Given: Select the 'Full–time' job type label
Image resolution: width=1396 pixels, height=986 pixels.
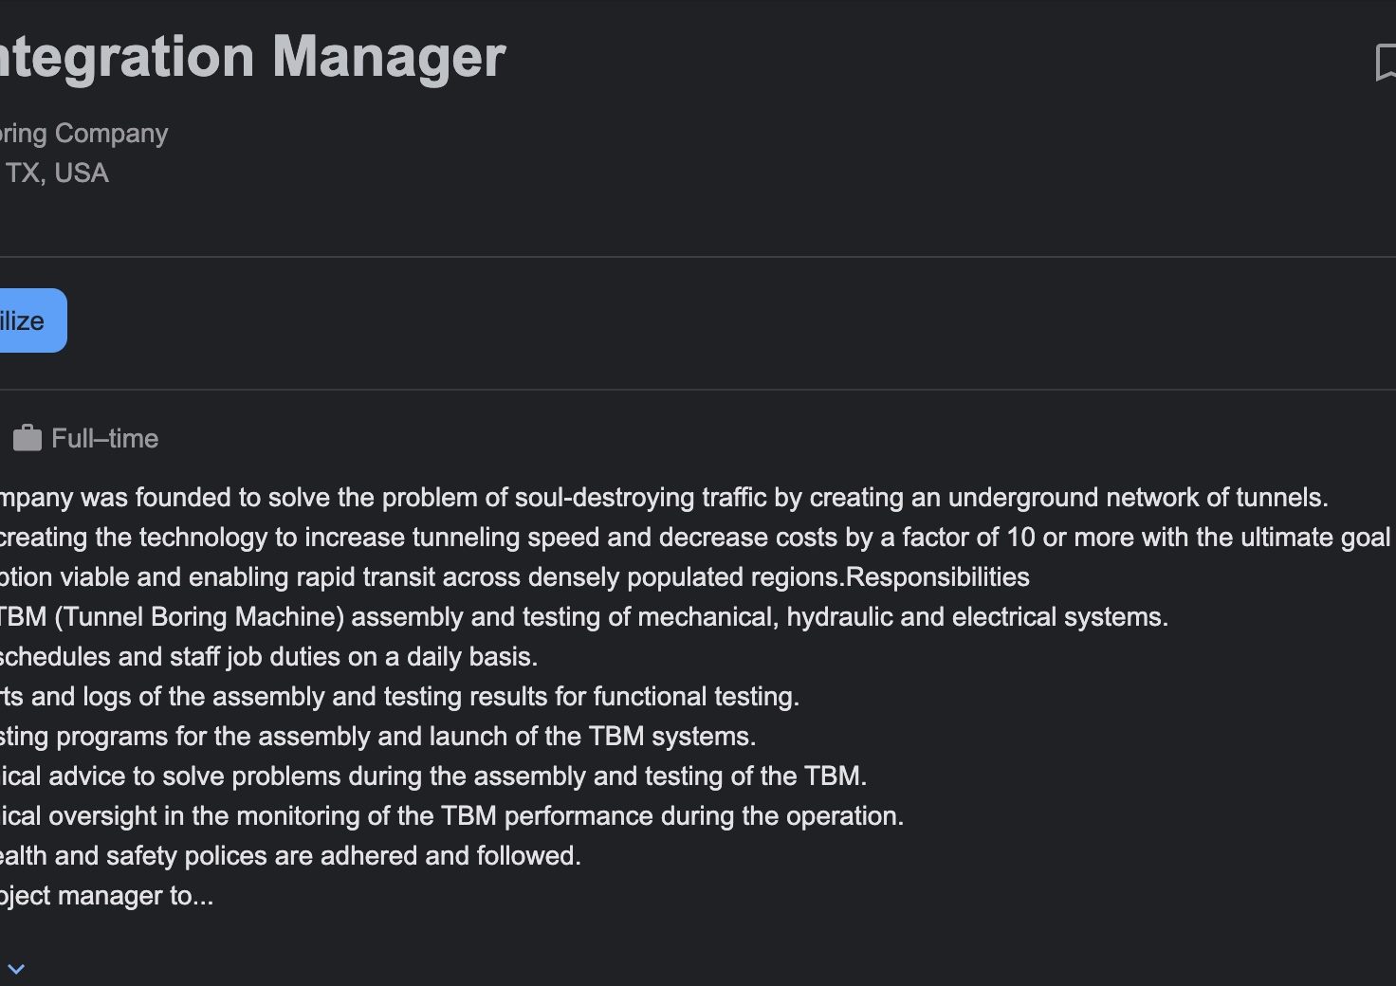Looking at the screenshot, I should [x=104, y=438].
